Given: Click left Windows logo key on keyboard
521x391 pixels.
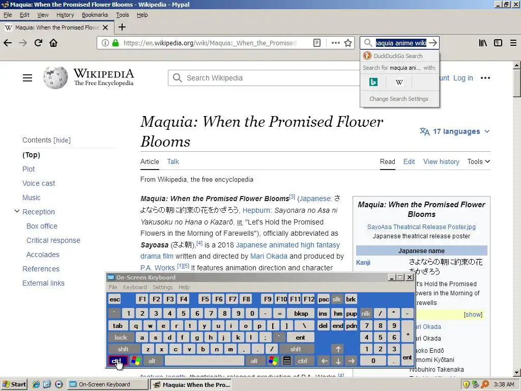Looking at the screenshot, I should [x=135, y=361].
